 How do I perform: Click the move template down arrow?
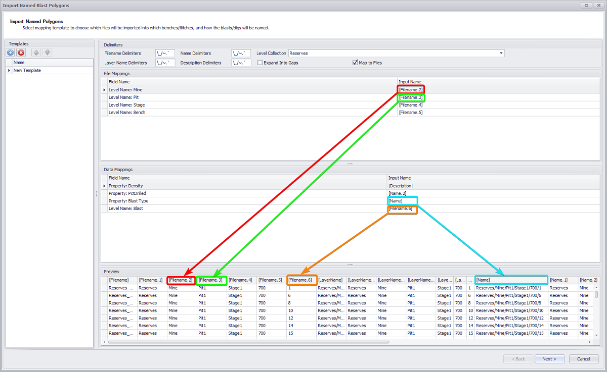tap(47, 52)
